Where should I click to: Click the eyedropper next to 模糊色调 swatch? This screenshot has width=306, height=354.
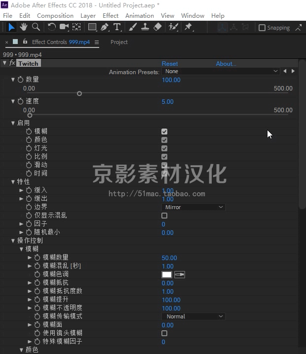(180, 274)
